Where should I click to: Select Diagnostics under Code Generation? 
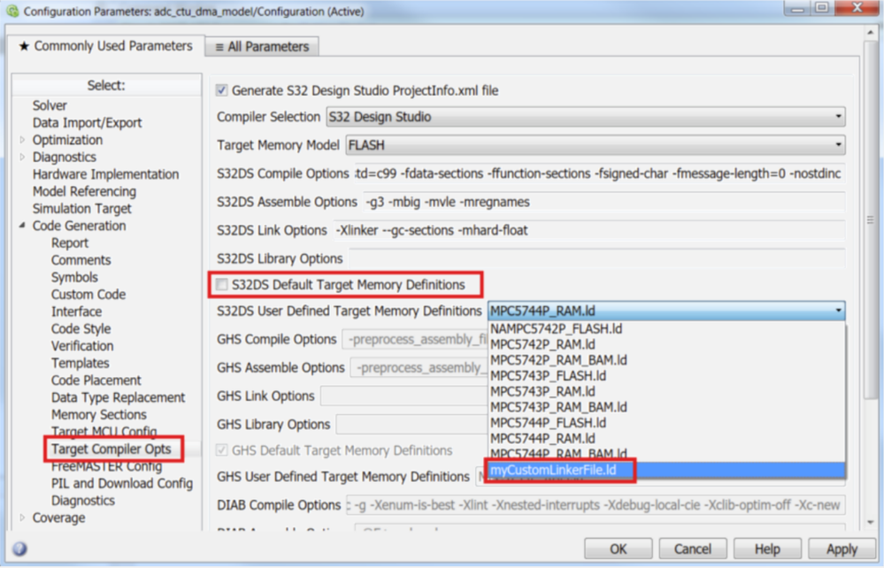coord(83,501)
